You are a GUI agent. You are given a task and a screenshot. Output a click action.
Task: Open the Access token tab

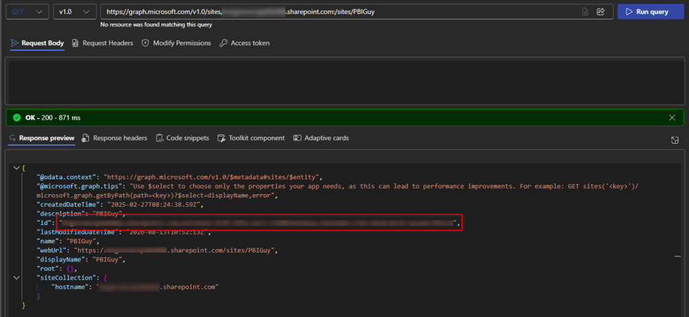tap(245, 43)
